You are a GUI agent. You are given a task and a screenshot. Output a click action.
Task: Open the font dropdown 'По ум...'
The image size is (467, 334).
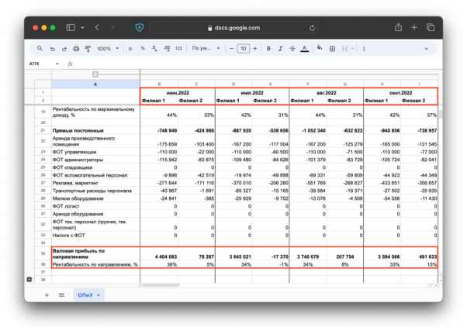pyautogui.click(x=206, y=48)
